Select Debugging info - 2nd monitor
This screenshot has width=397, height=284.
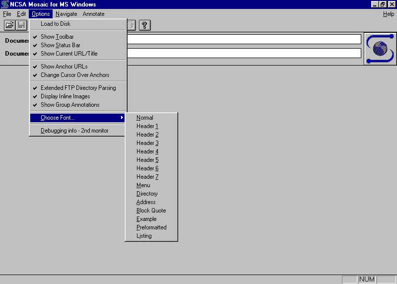pos(77,131)
